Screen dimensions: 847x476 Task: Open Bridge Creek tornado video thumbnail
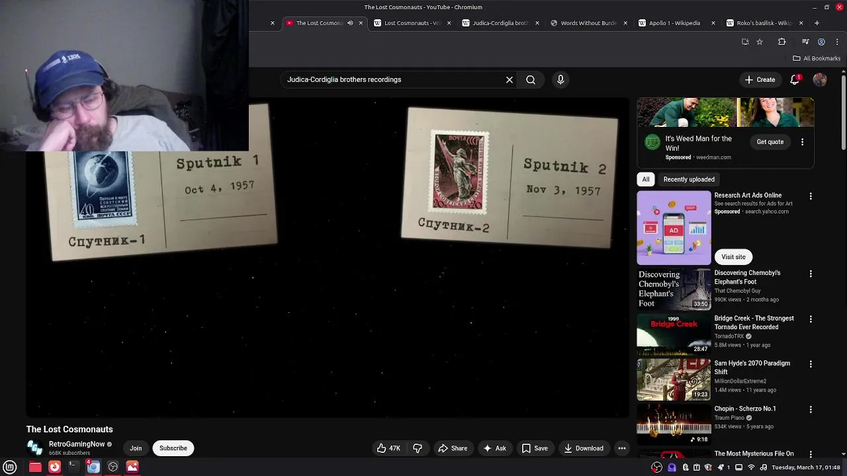[674, 334]
